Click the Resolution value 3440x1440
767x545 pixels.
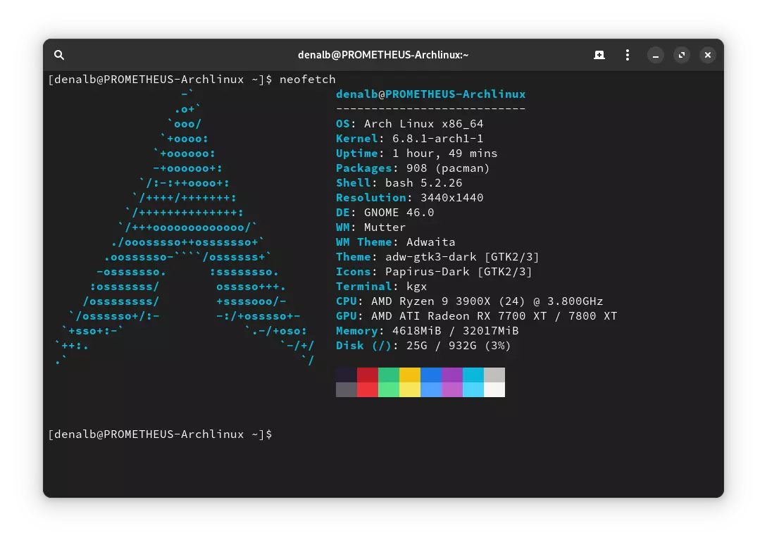(451, 198)
